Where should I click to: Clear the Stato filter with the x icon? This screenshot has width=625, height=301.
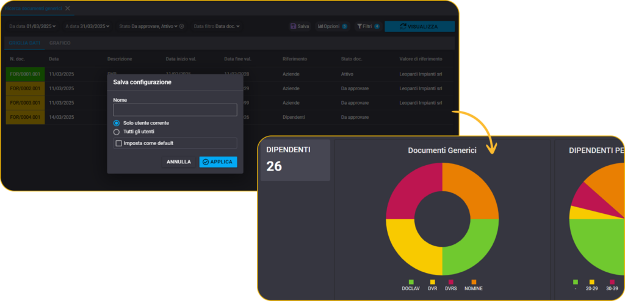(x=181, y=26)
